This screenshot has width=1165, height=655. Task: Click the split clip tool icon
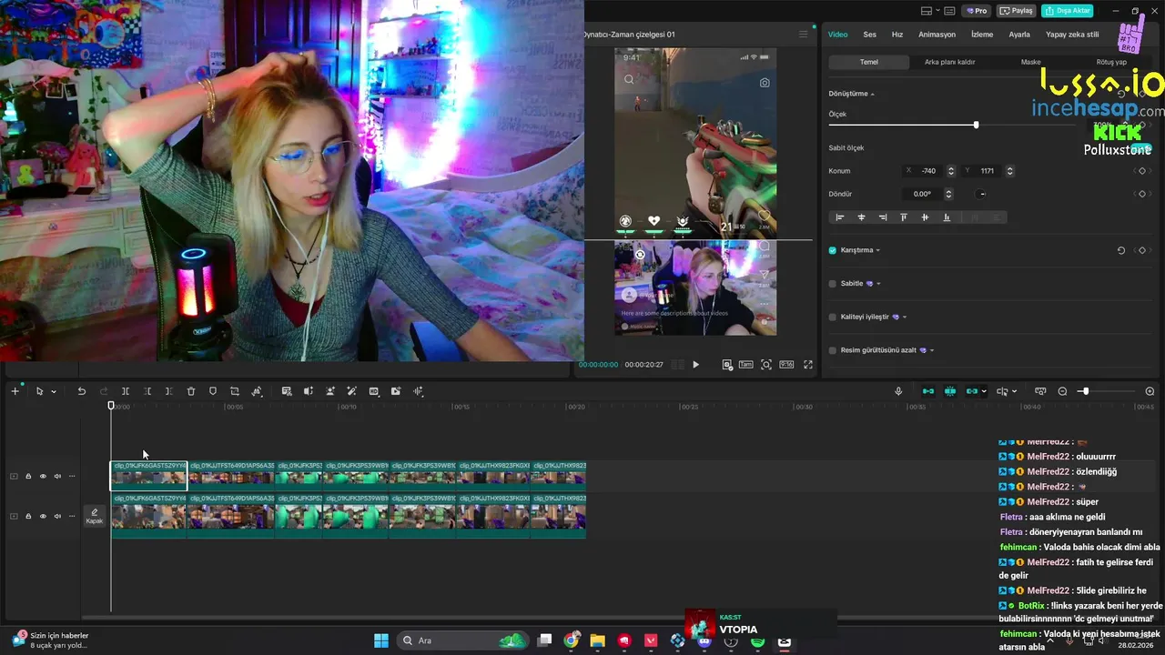click(x=126, y=391)
